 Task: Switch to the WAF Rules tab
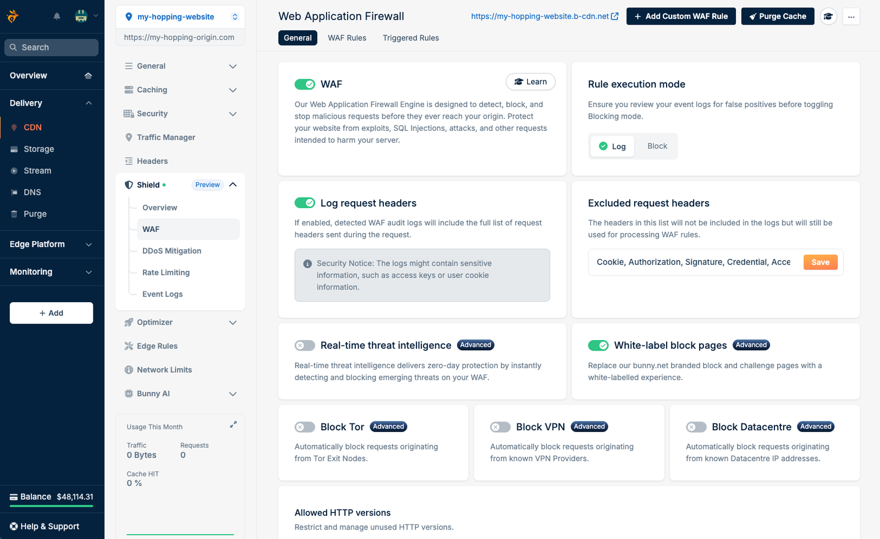tap(347, 38)
